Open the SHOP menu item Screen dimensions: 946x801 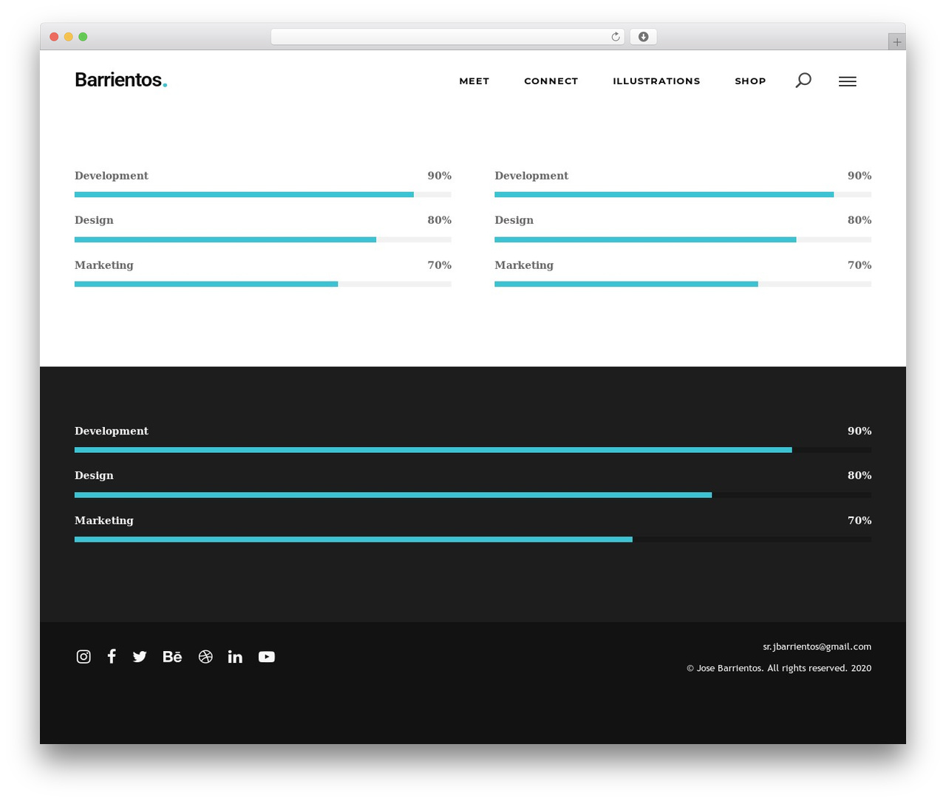click(750, 81)
